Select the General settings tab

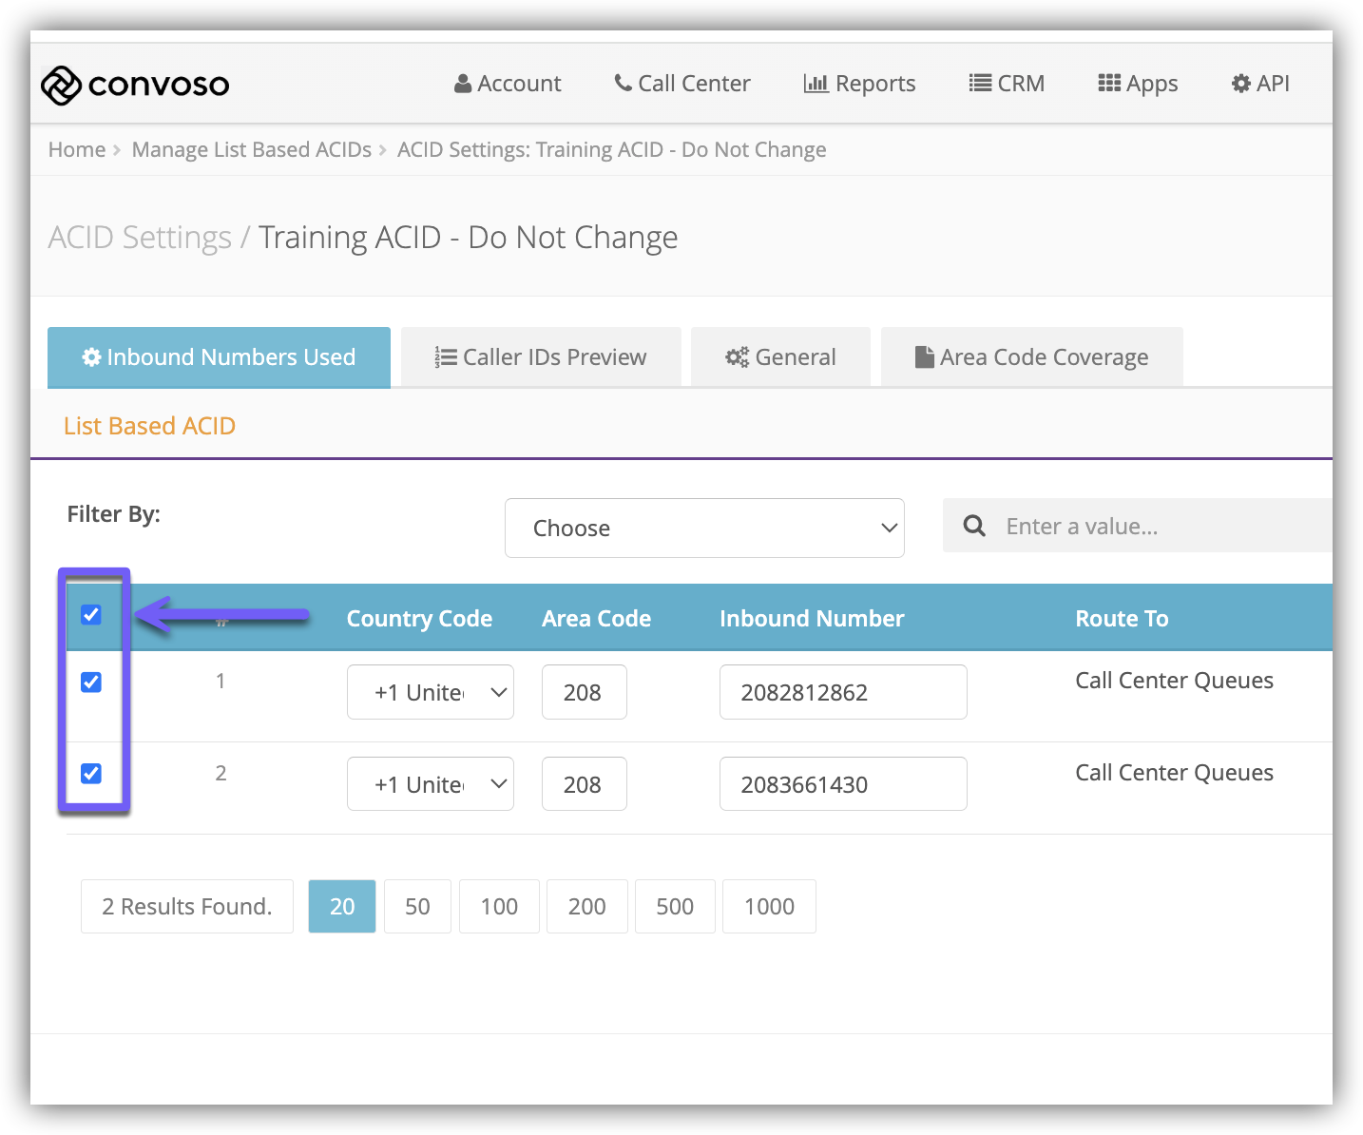click(x=780, y=357)
